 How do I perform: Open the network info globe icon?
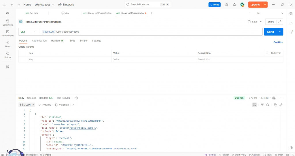tap(274, 98)
